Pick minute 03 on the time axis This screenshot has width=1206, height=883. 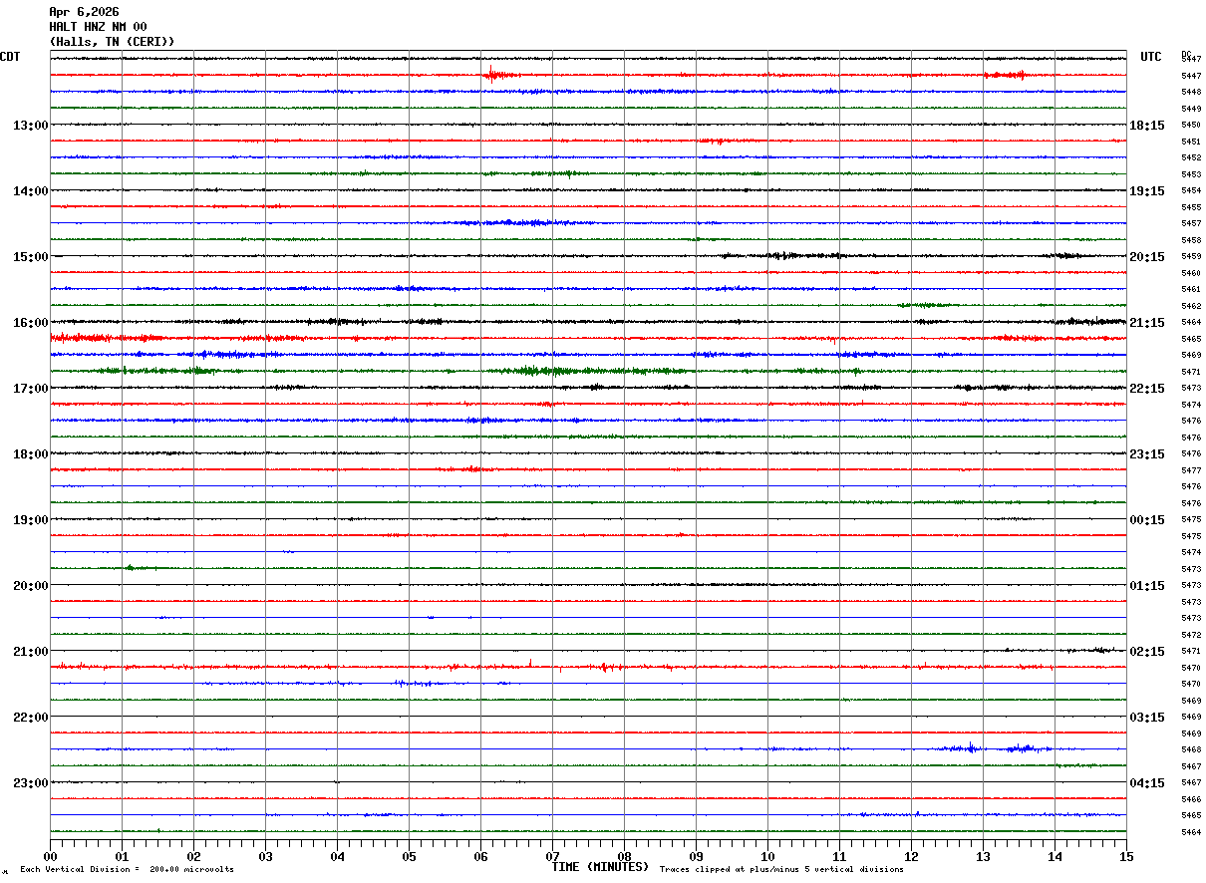pyautogui.click(x=266, y=856)
